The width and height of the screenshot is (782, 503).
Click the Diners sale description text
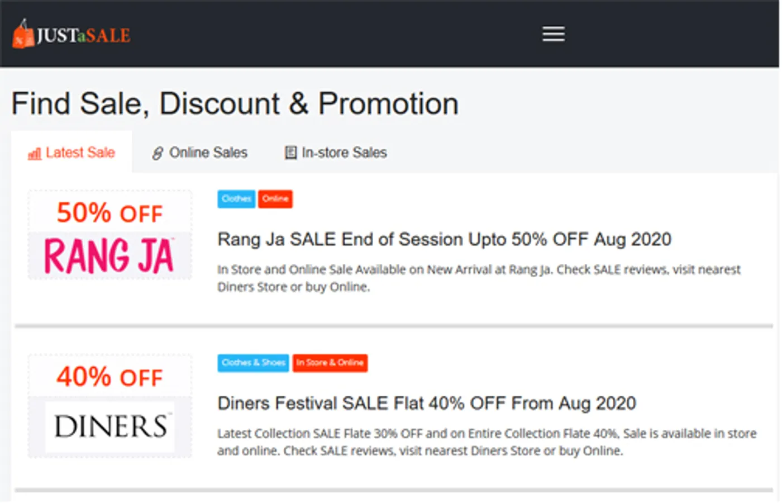(486, 442)
